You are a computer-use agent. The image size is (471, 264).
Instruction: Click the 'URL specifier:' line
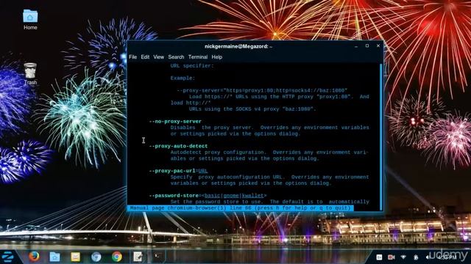click(x=192, y=66)
